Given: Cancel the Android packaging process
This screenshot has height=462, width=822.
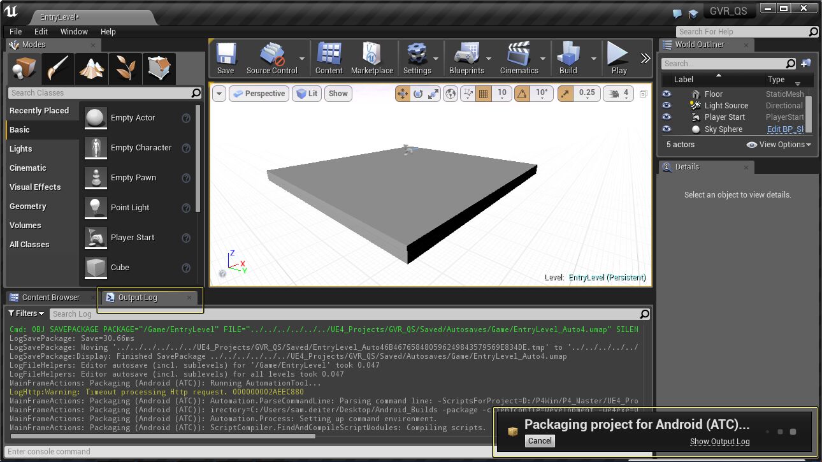Looking at the screenshot, I should tap(539, 440).
